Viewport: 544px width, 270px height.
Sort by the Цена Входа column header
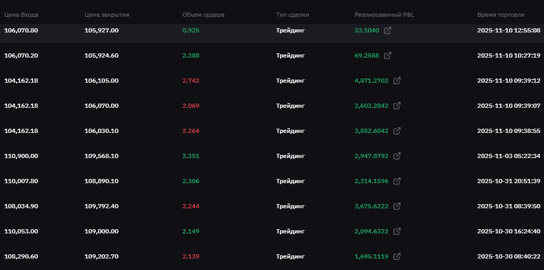(x=21, y=15)
